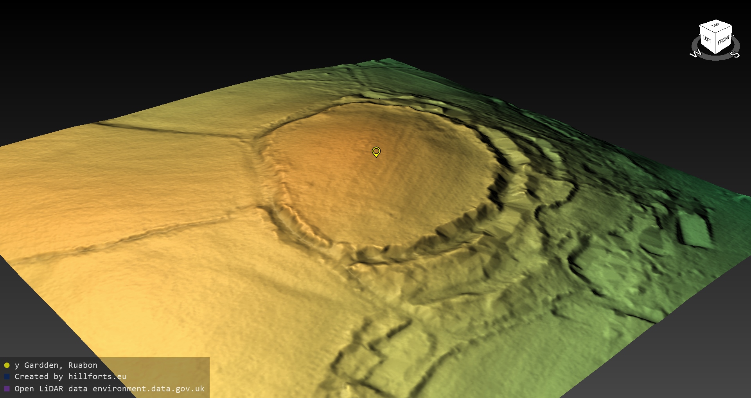Click the W letter on the compass ring

(695, 54)
